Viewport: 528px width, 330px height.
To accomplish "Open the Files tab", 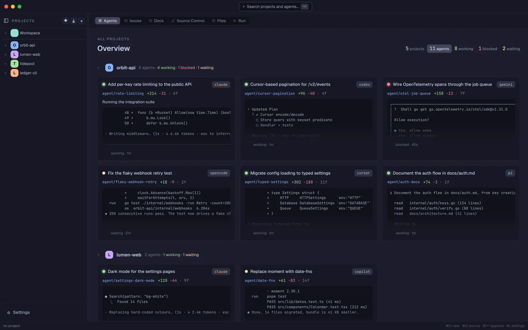I will [219, 21].
